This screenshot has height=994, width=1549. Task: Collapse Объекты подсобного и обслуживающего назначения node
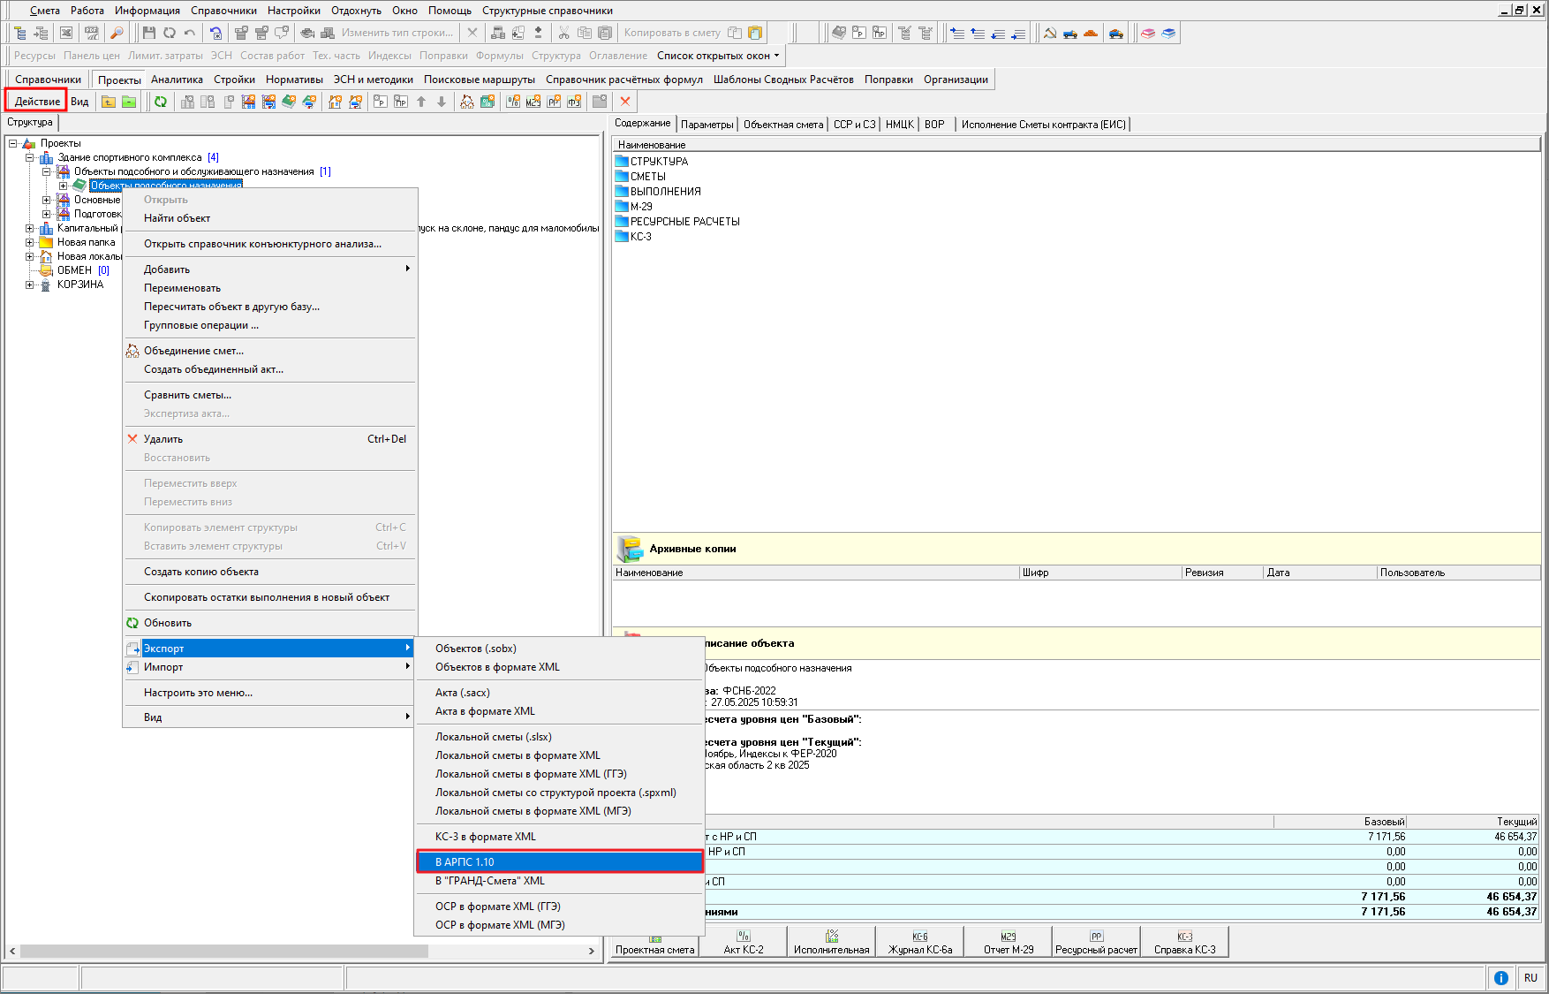47,171
